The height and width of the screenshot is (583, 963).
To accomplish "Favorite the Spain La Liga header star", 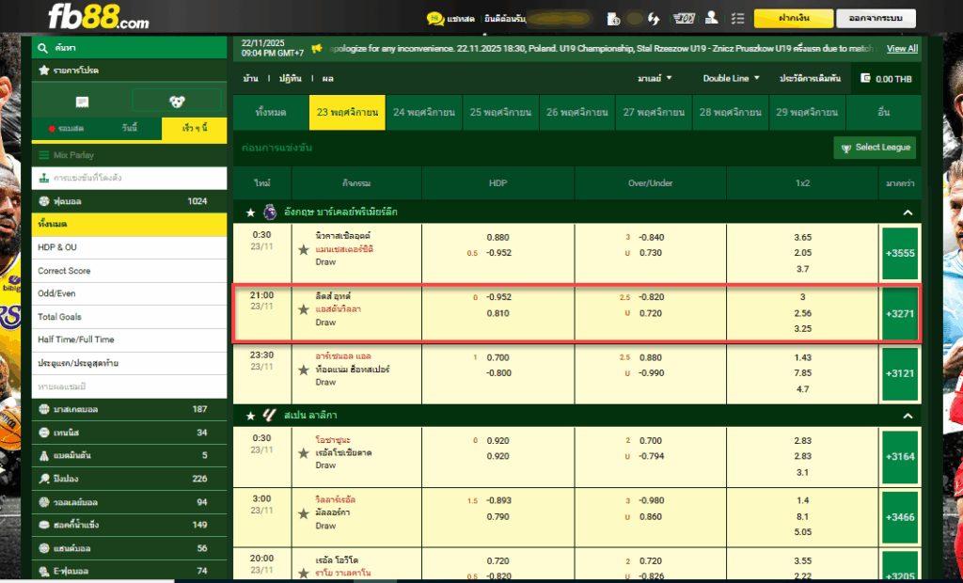I will tap(250, 416).
